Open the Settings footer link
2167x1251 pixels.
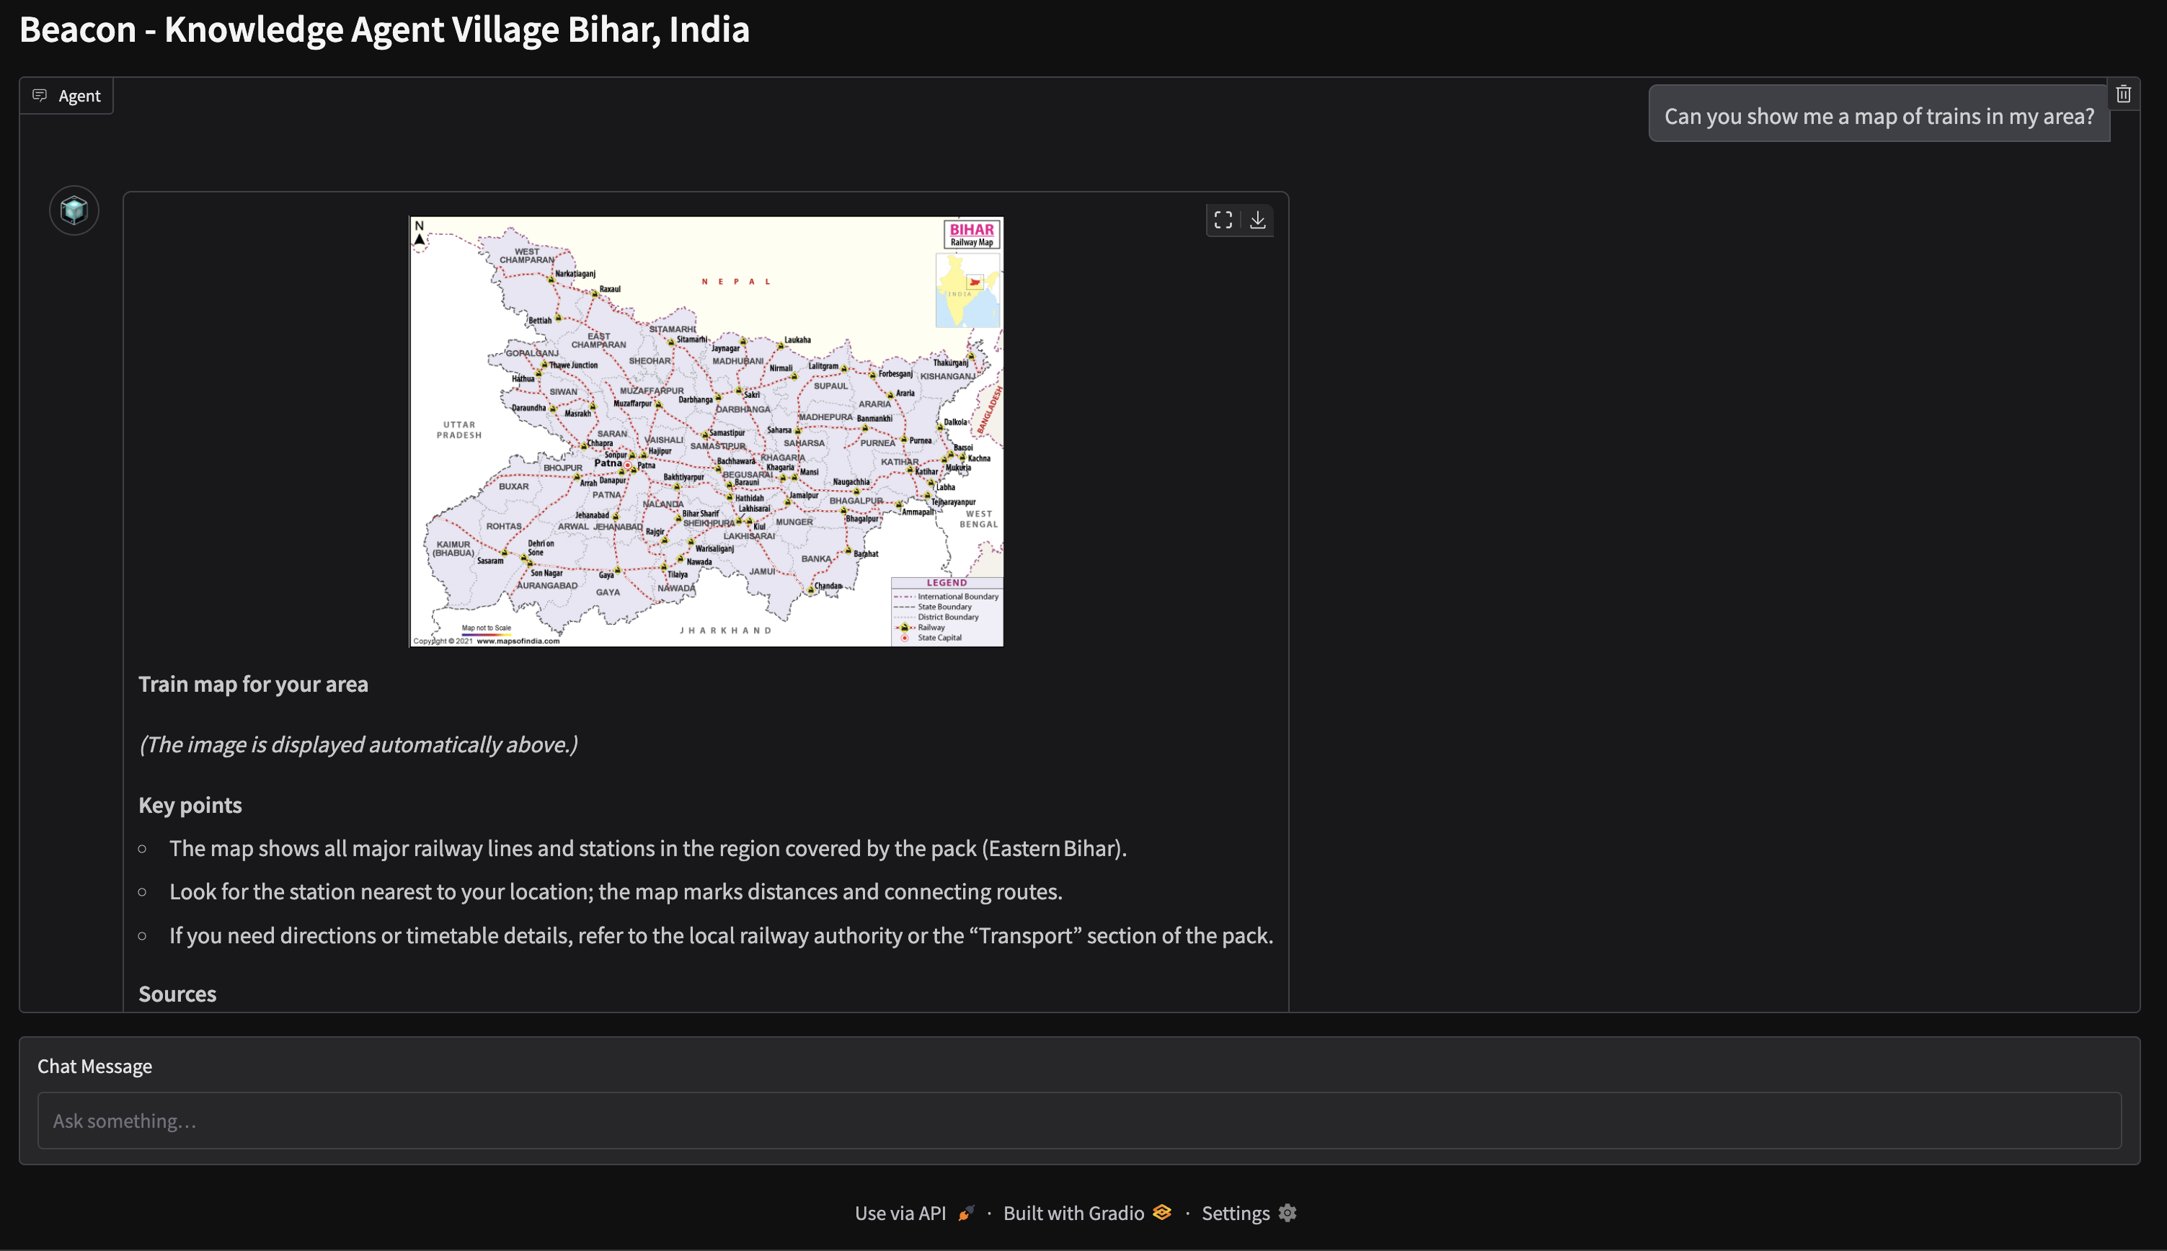pyautogui.click(x=1235, y=1214)
